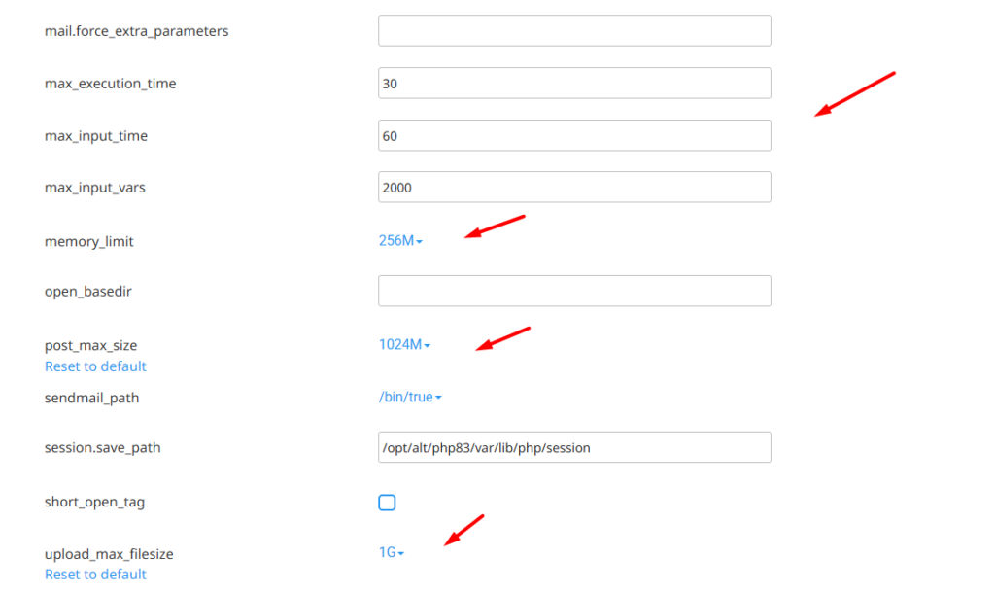The image size is (995, 593).
Task: Toggle the short_open_tag checkbox
Action: 387,503
